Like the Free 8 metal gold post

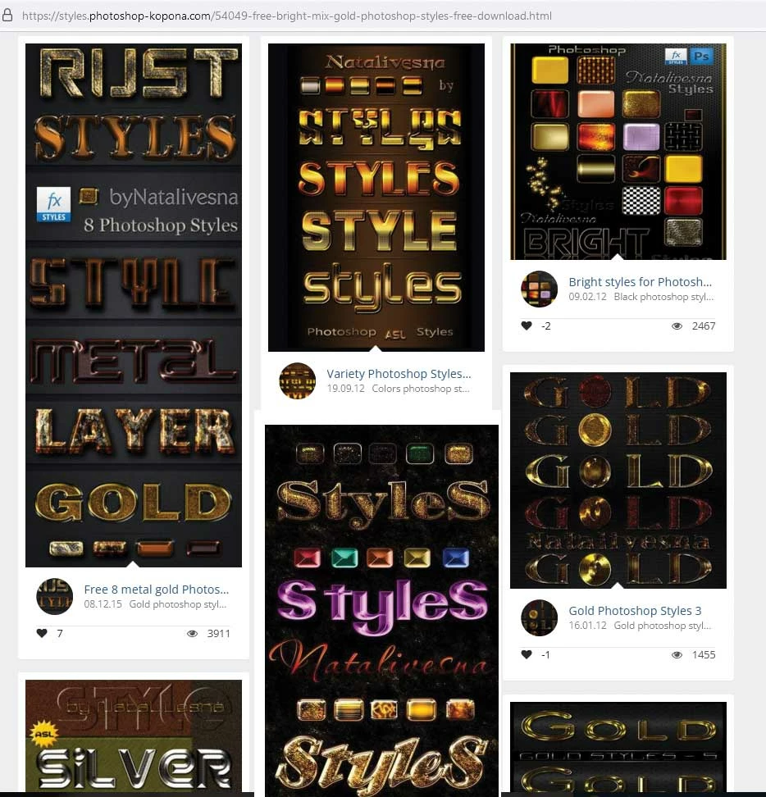pyautogui.click(x=42, y=633)
